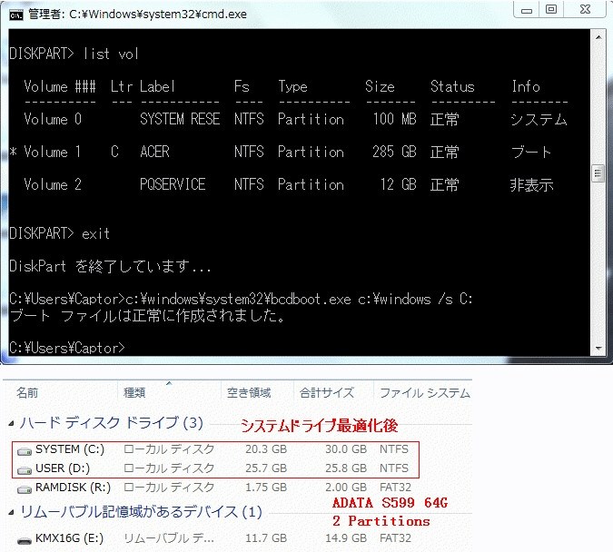Image resolution: width=613 pixels, height=552 pixels.
Task: Click the console scrollbar down arrow
Action: (598, 348)
